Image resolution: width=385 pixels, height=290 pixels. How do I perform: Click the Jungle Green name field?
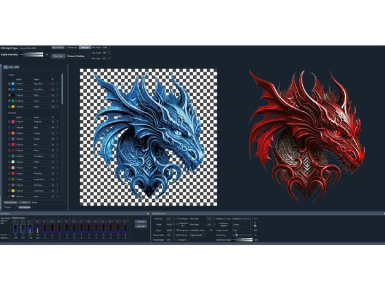click(42, 179)
